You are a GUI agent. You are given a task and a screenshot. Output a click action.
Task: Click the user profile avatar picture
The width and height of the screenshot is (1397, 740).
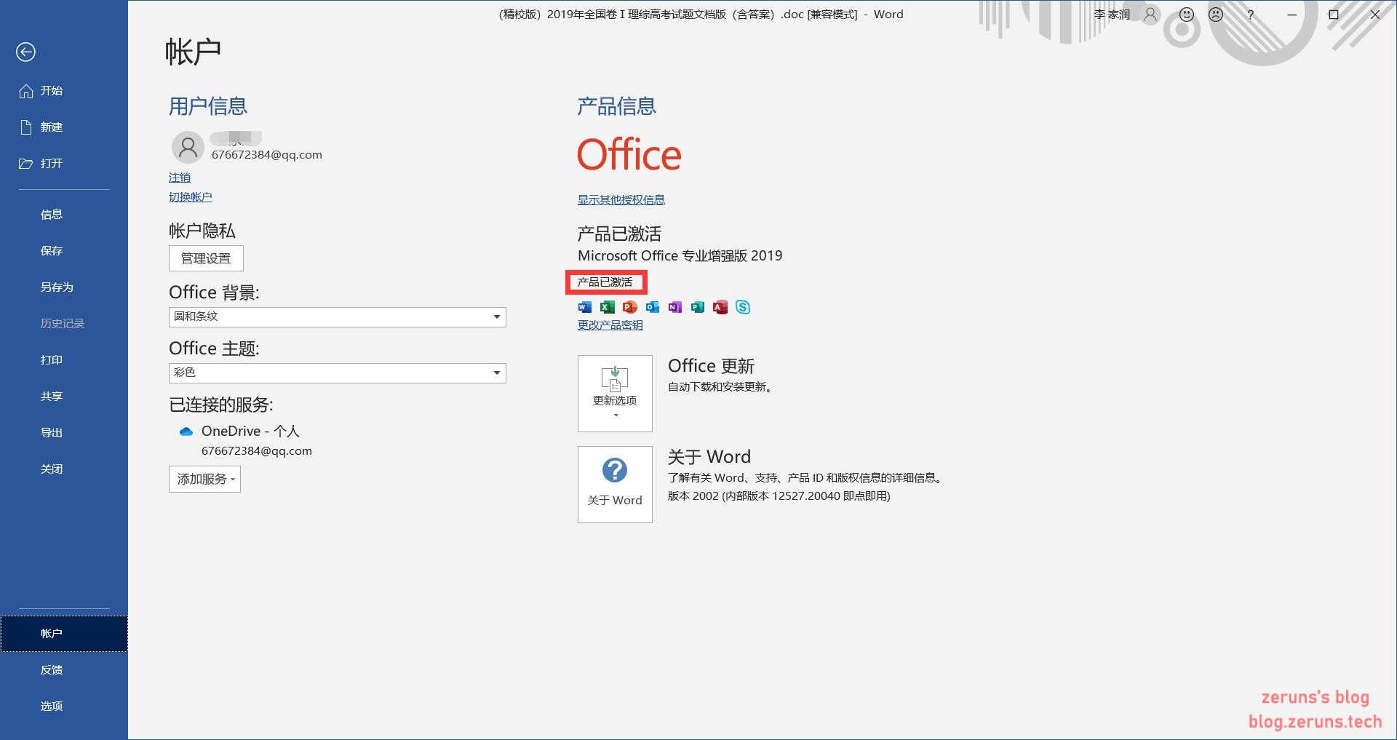pos(188,148)
